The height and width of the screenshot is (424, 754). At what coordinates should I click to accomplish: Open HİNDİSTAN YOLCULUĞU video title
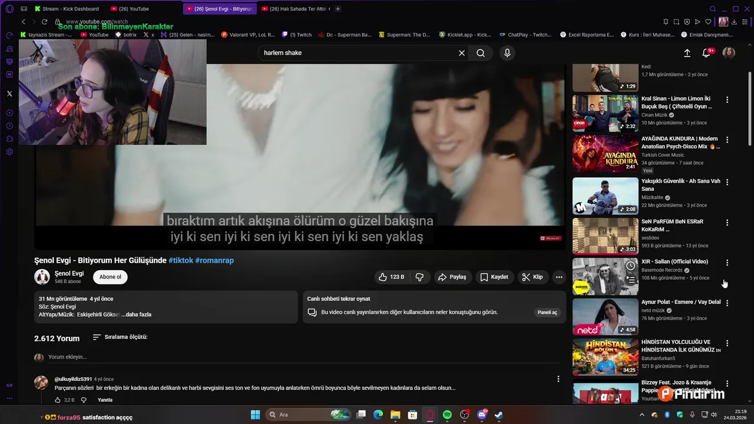tap(680, 346)
